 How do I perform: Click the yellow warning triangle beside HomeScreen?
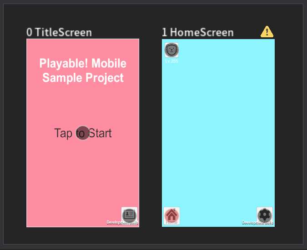[267, 32]
